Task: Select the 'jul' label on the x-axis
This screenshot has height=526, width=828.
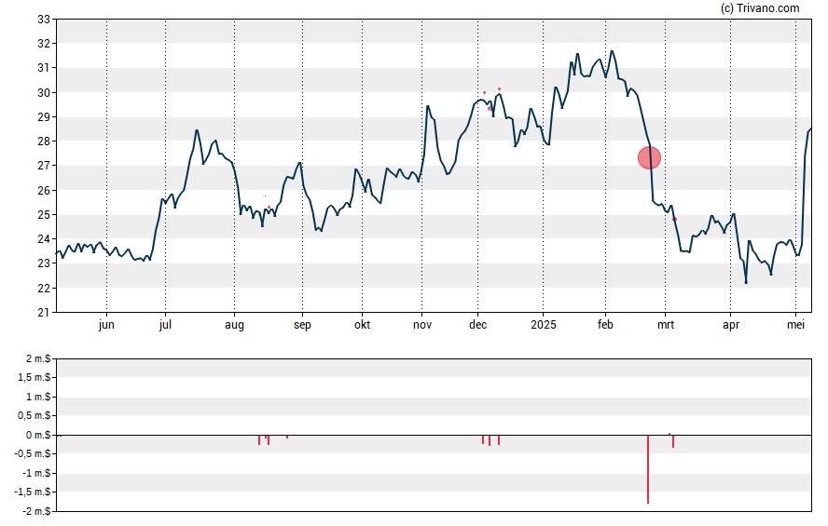Action: pyautogui.click(x=165, y=325)
